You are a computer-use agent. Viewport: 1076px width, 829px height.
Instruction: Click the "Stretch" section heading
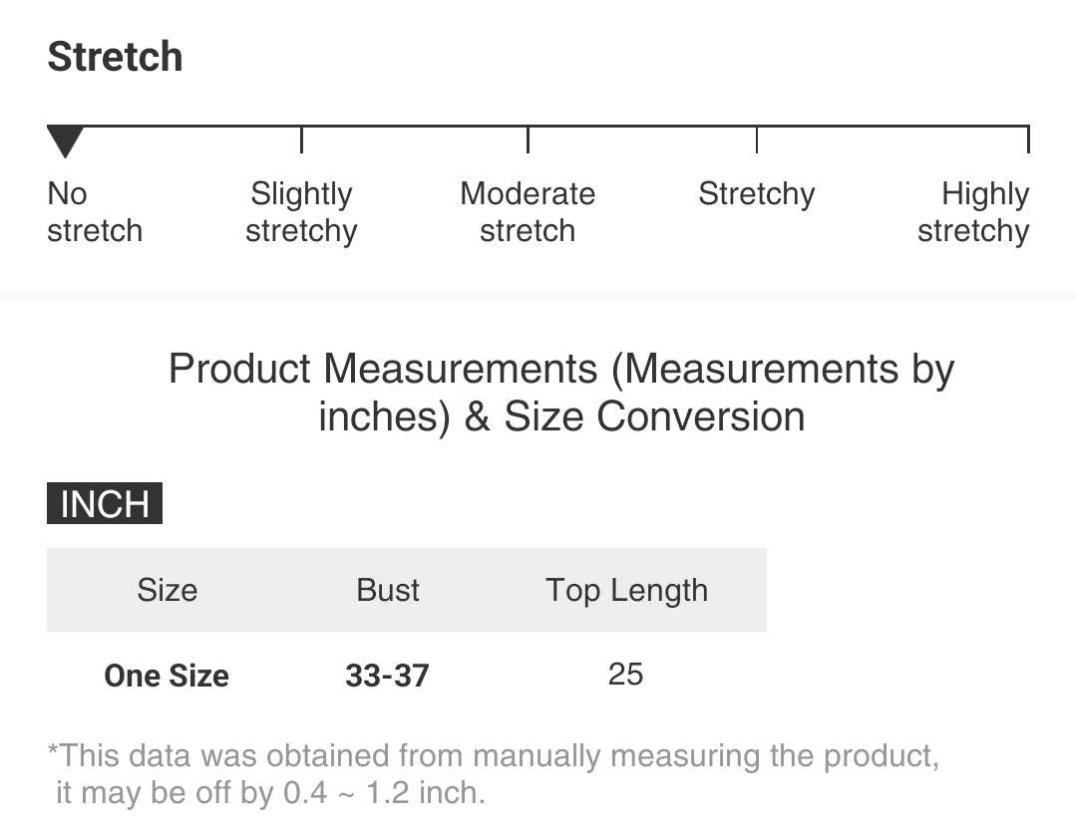click(115, 57)
